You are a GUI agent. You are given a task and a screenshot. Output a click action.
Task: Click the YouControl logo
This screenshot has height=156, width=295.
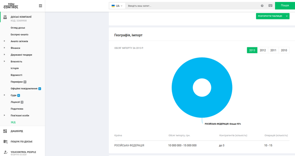[11, 6]
